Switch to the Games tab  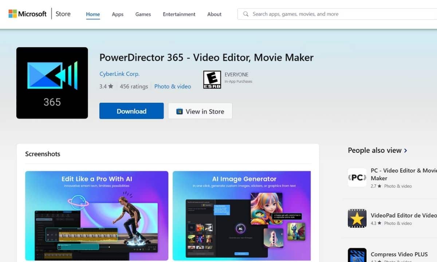pos(143,14)
